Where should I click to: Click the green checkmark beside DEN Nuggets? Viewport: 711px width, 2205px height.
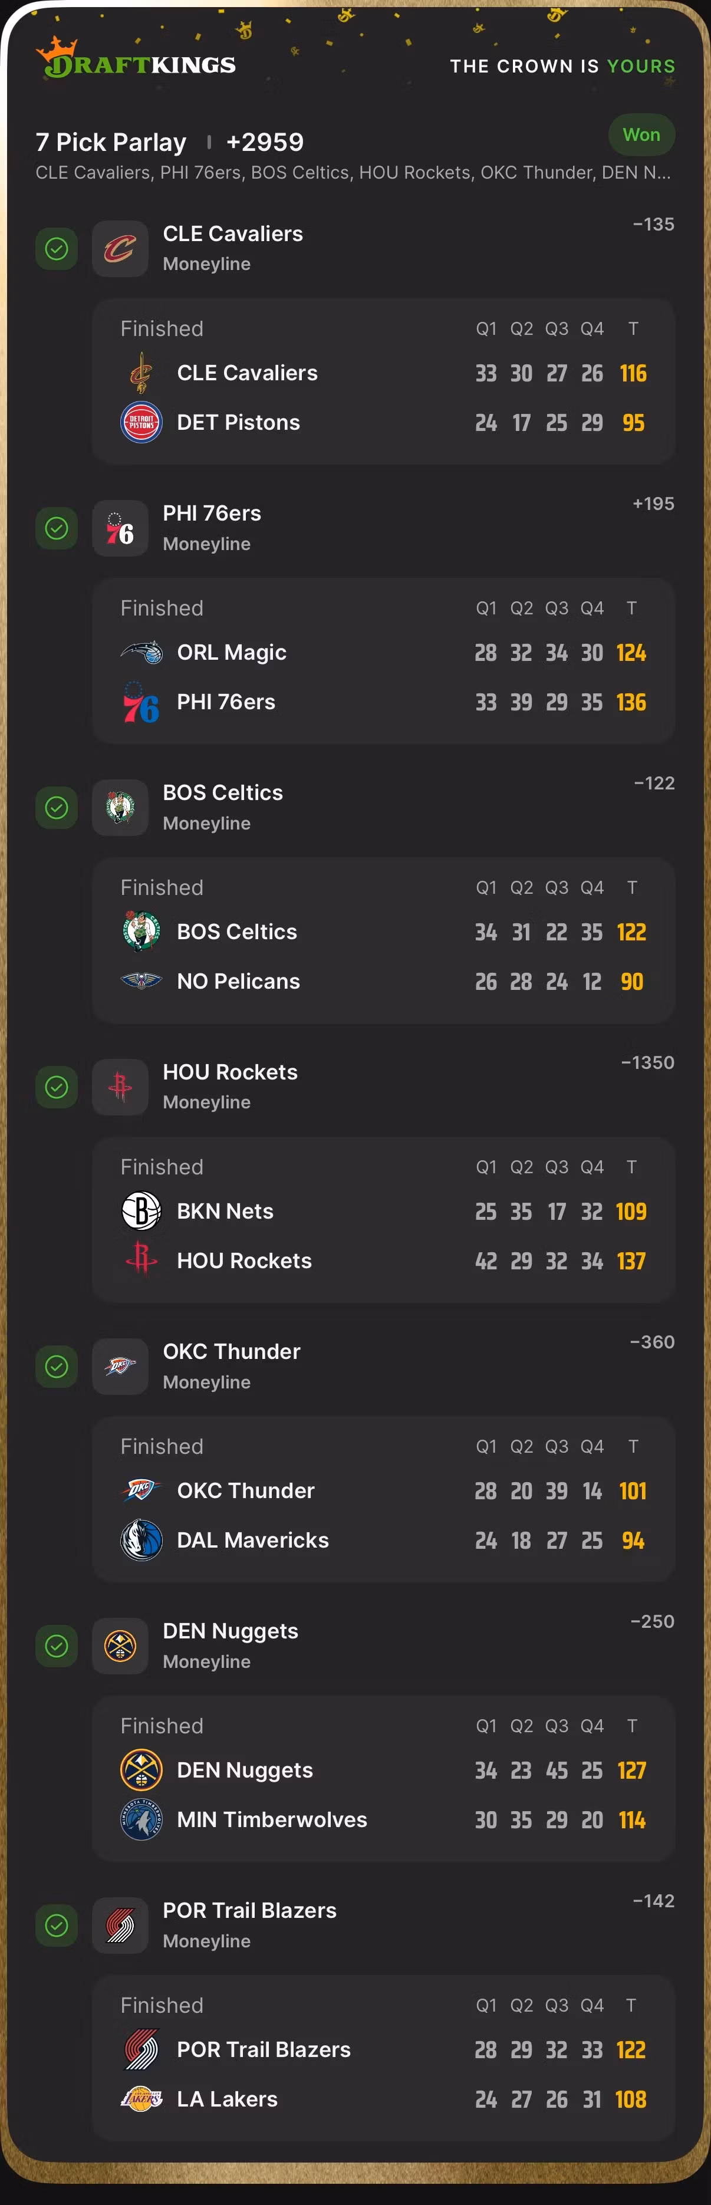[57, 1646]
